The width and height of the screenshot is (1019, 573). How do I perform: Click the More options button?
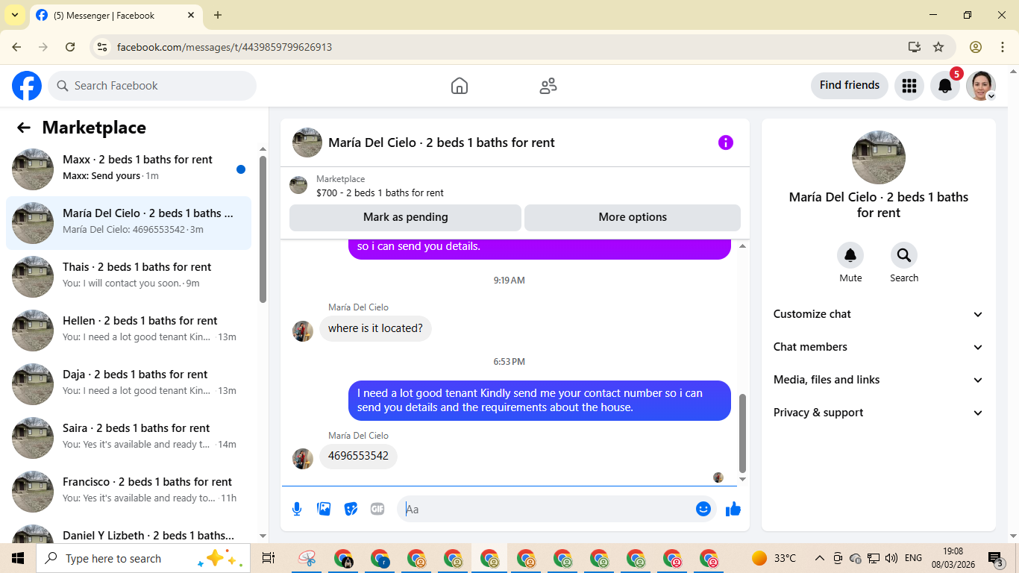[x=633, y=217]
